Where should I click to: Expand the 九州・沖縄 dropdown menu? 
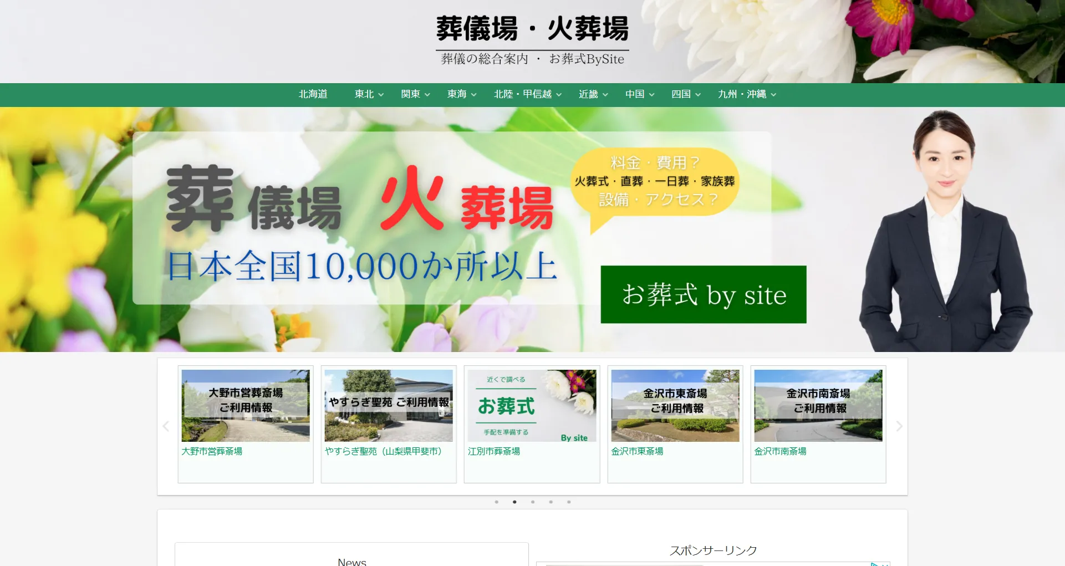point(747,95)
